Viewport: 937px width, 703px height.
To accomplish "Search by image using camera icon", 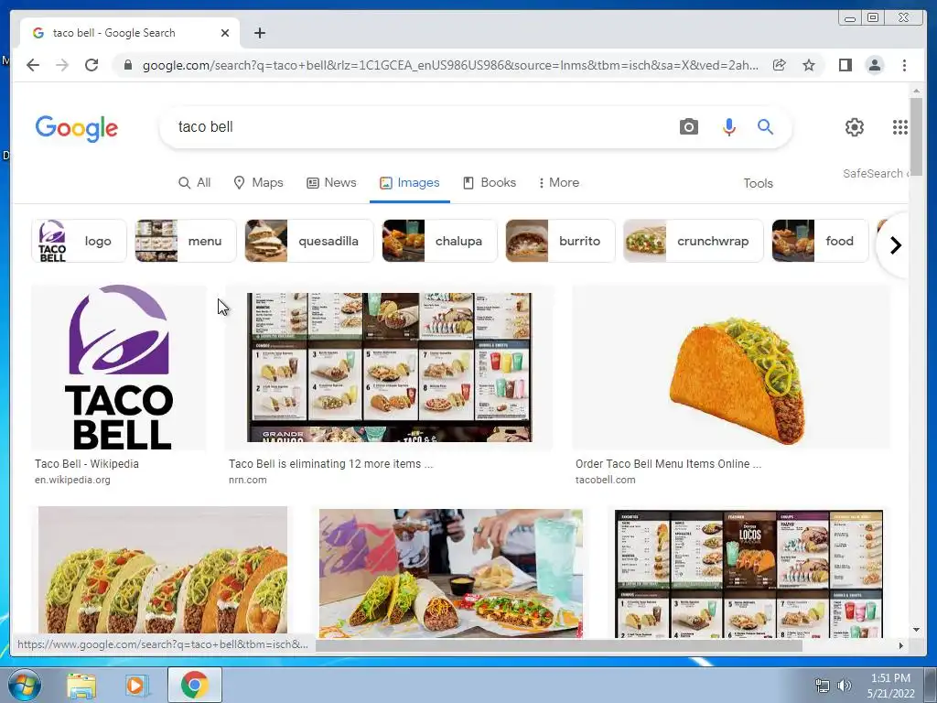I will tap(688, 126).
